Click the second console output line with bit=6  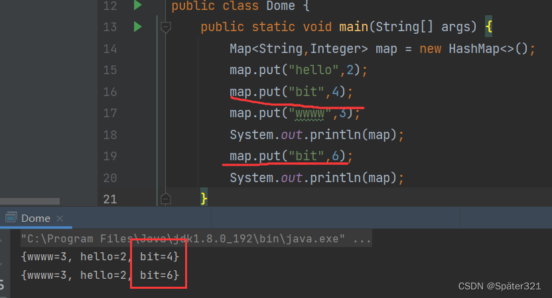click(100, 273)
